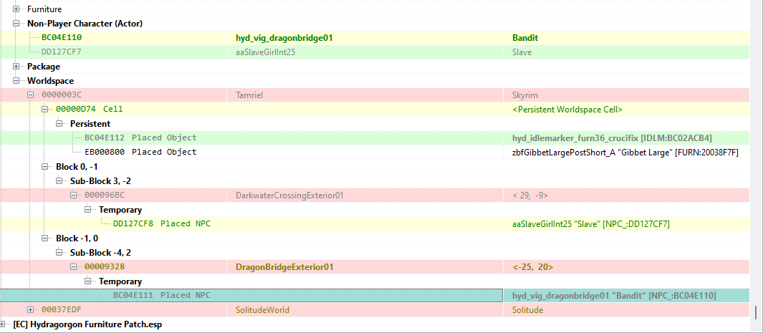Click hyd_vig_dragonbridge01 "Bandit" NPC reference text
The width and height of the screenshot is (763, 333).
pyautogui.click(x=614, y=295)
